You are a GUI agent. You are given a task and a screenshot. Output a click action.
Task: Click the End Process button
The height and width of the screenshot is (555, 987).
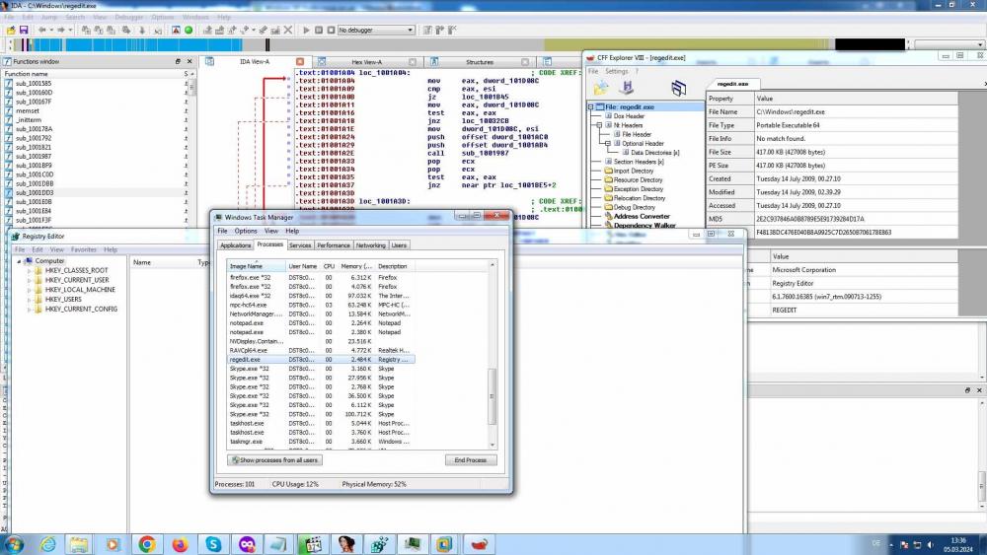pyautogui.click(x=470, y=460)
